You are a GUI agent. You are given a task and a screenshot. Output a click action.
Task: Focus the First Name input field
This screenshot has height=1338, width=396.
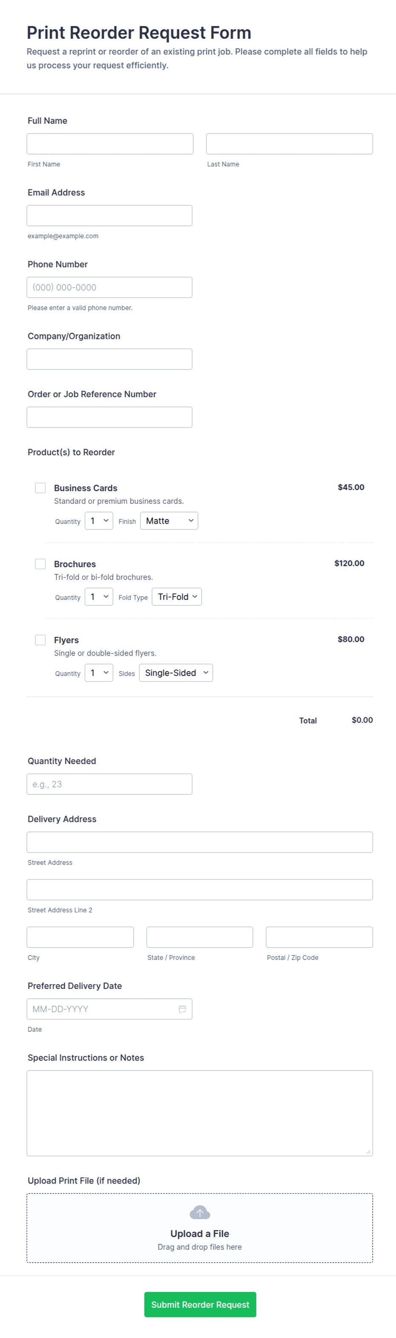pyautogui.click(x=110, y=143)
